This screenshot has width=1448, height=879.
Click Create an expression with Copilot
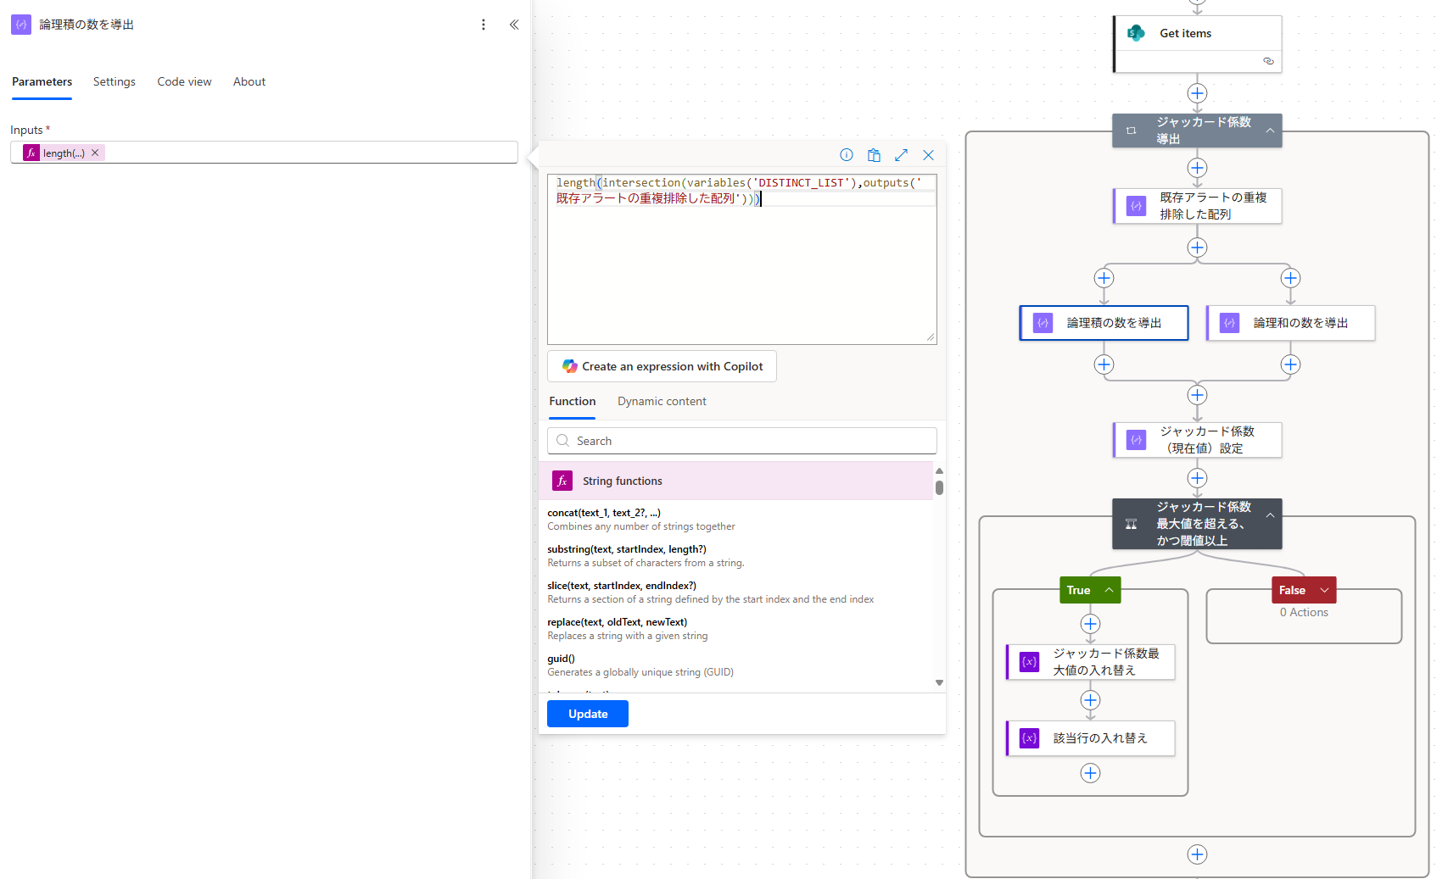pyautogui.click(x=662, y=366)
